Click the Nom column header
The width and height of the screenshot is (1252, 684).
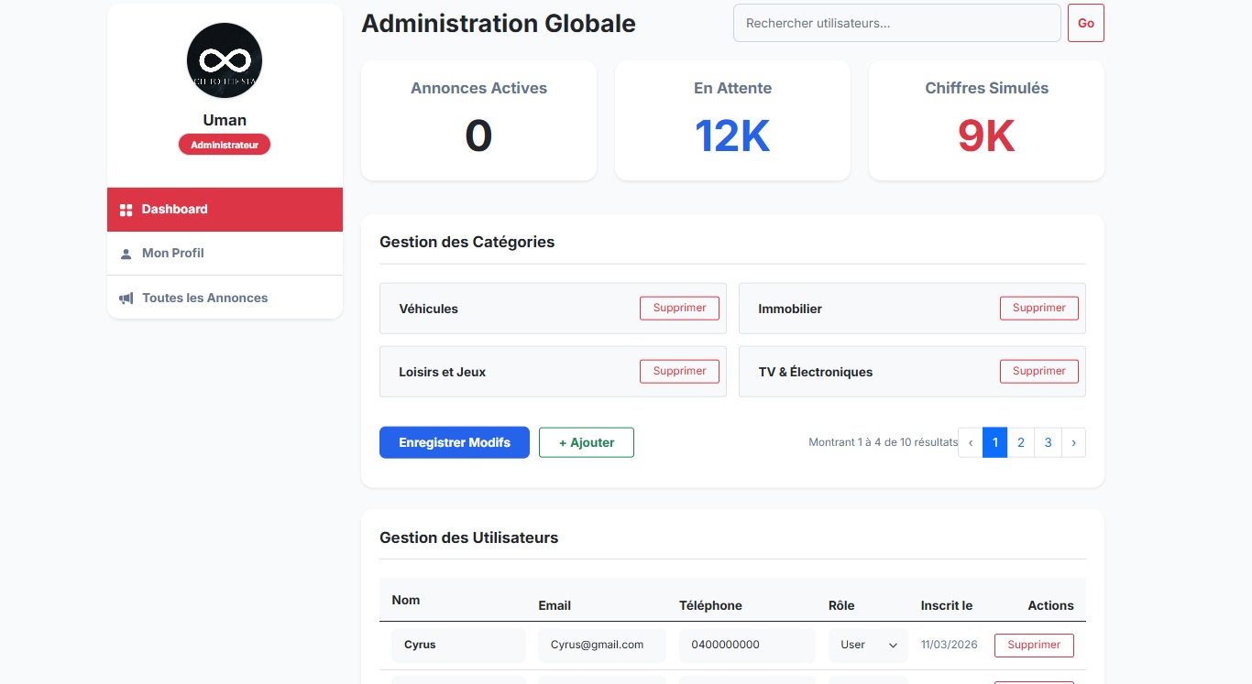(x=406, y=601)
